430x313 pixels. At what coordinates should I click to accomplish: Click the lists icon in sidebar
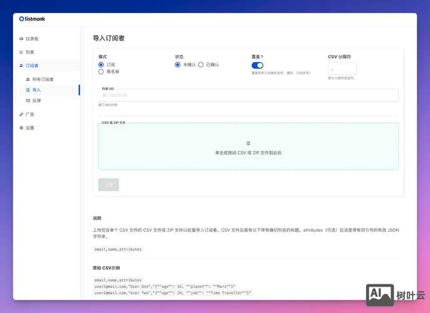tap(21, 52)
